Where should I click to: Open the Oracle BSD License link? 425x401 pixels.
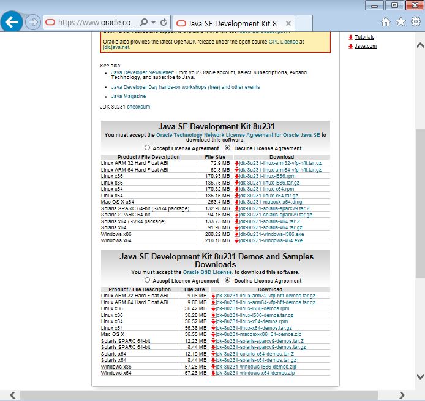208,272
